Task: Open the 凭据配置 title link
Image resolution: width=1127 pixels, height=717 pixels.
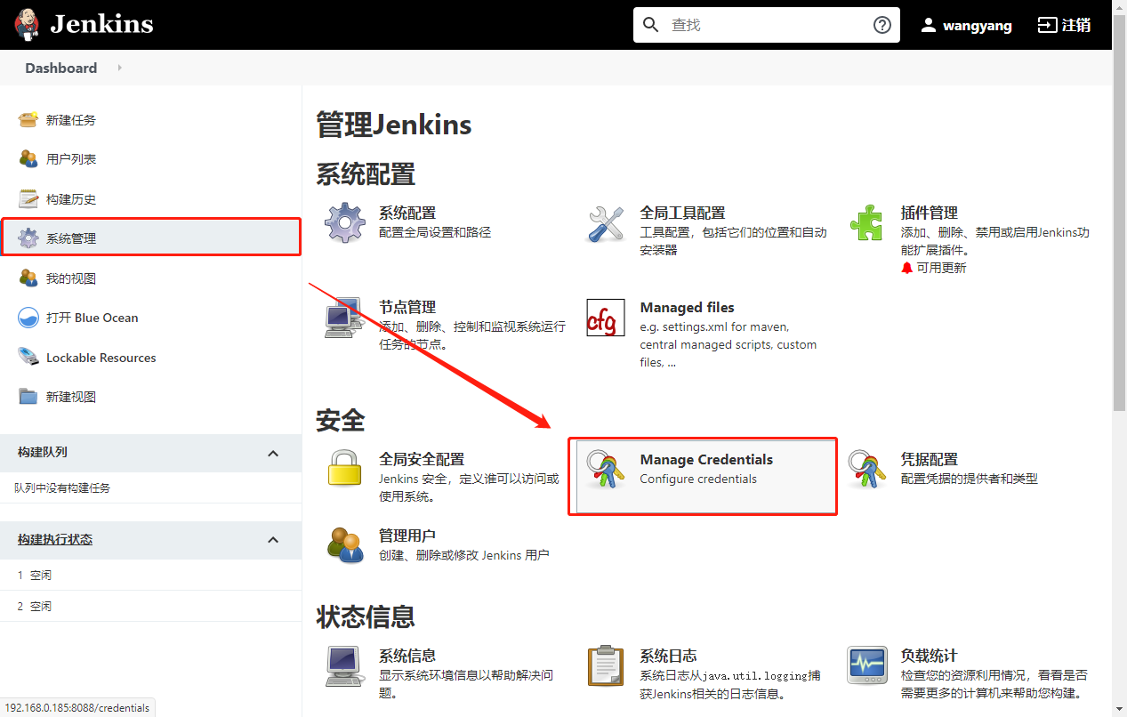Action: [930, 459]
